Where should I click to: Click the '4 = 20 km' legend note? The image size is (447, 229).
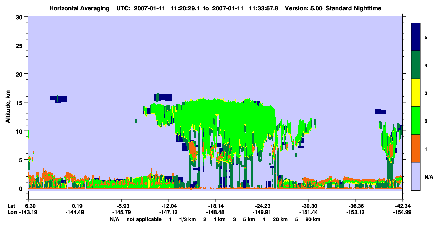[x=275, y=219]
